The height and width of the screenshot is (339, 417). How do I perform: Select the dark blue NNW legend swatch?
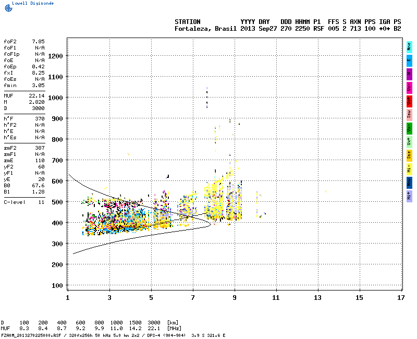pos(409,182)
